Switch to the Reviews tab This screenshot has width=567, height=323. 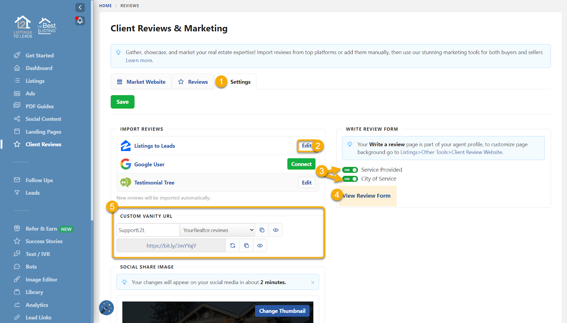click(x=193, y=82)
